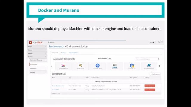Screen dimensions: 191x107
Task: Delete the DockerHTTPd component
Action: pyautogui.click(x=150, y=90)
